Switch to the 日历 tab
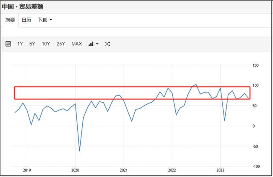Screen dimensions: 273x177 click(x=26, y=20)
